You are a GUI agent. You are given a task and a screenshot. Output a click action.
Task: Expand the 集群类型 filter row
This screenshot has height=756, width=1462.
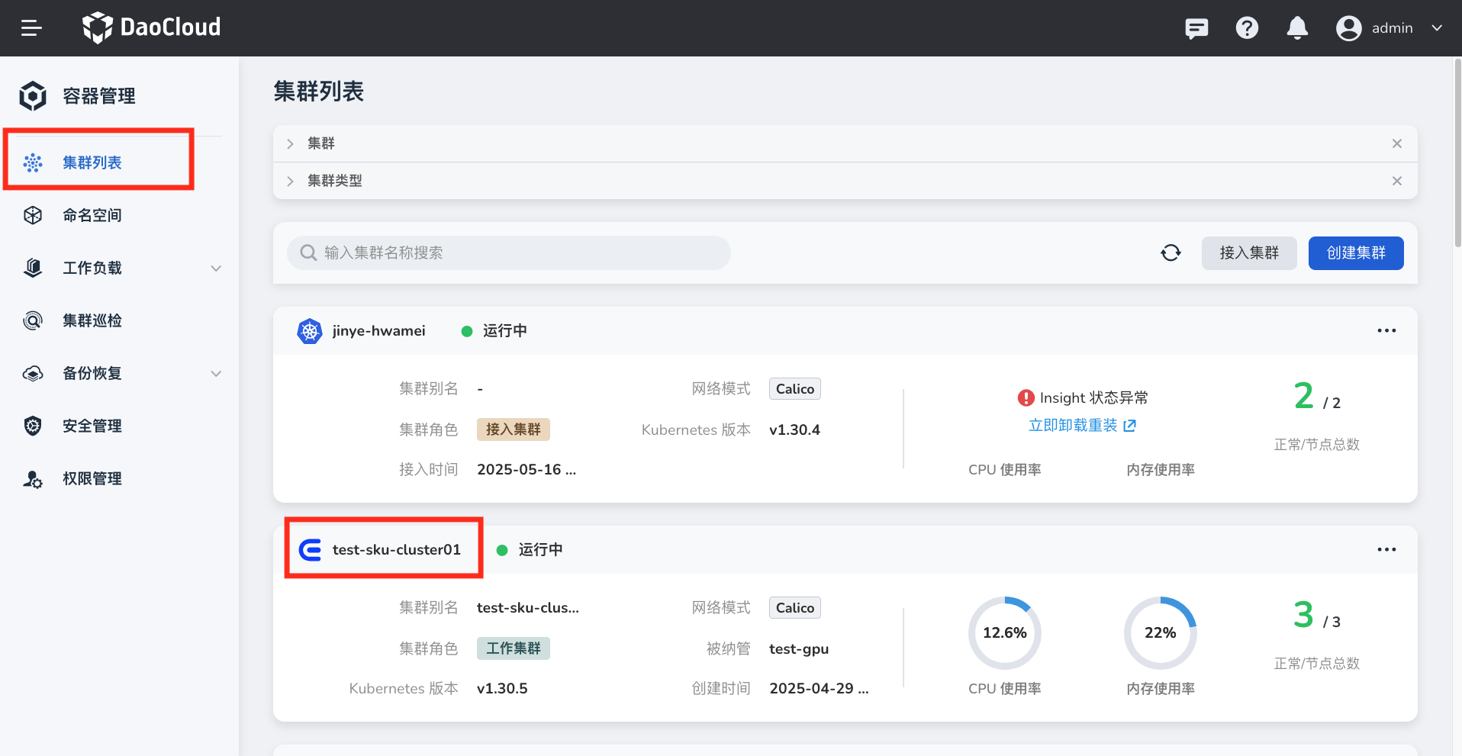click(x=291, y=181)
